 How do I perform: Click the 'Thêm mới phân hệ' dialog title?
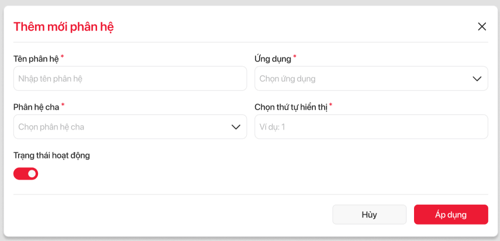pos(63,27)
